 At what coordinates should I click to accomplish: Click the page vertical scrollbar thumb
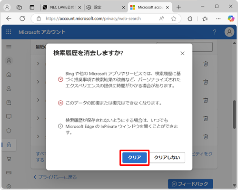[x=235, y=114]
